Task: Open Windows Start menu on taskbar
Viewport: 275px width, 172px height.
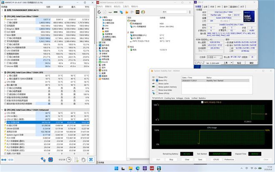Action: coord(116,169)
